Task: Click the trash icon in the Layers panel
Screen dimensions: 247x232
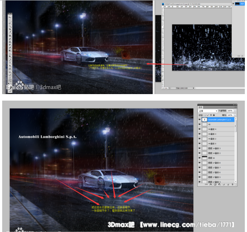Action: [233, 184]
